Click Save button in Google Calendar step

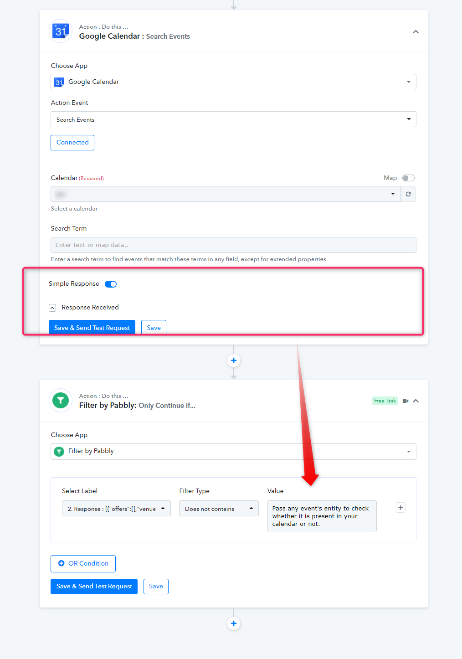tap(154, 327)
